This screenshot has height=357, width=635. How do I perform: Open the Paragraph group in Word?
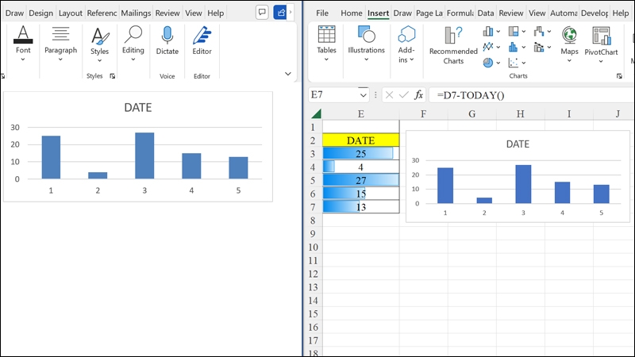60,44
